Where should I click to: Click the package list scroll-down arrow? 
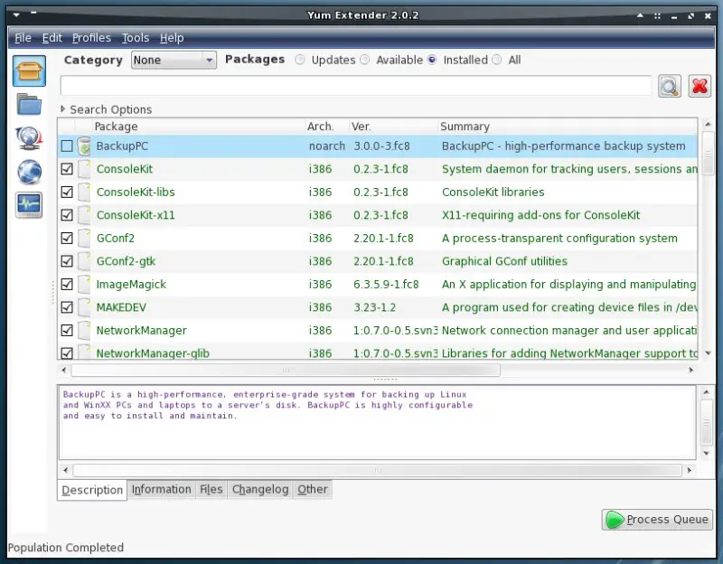coord(708,353)
